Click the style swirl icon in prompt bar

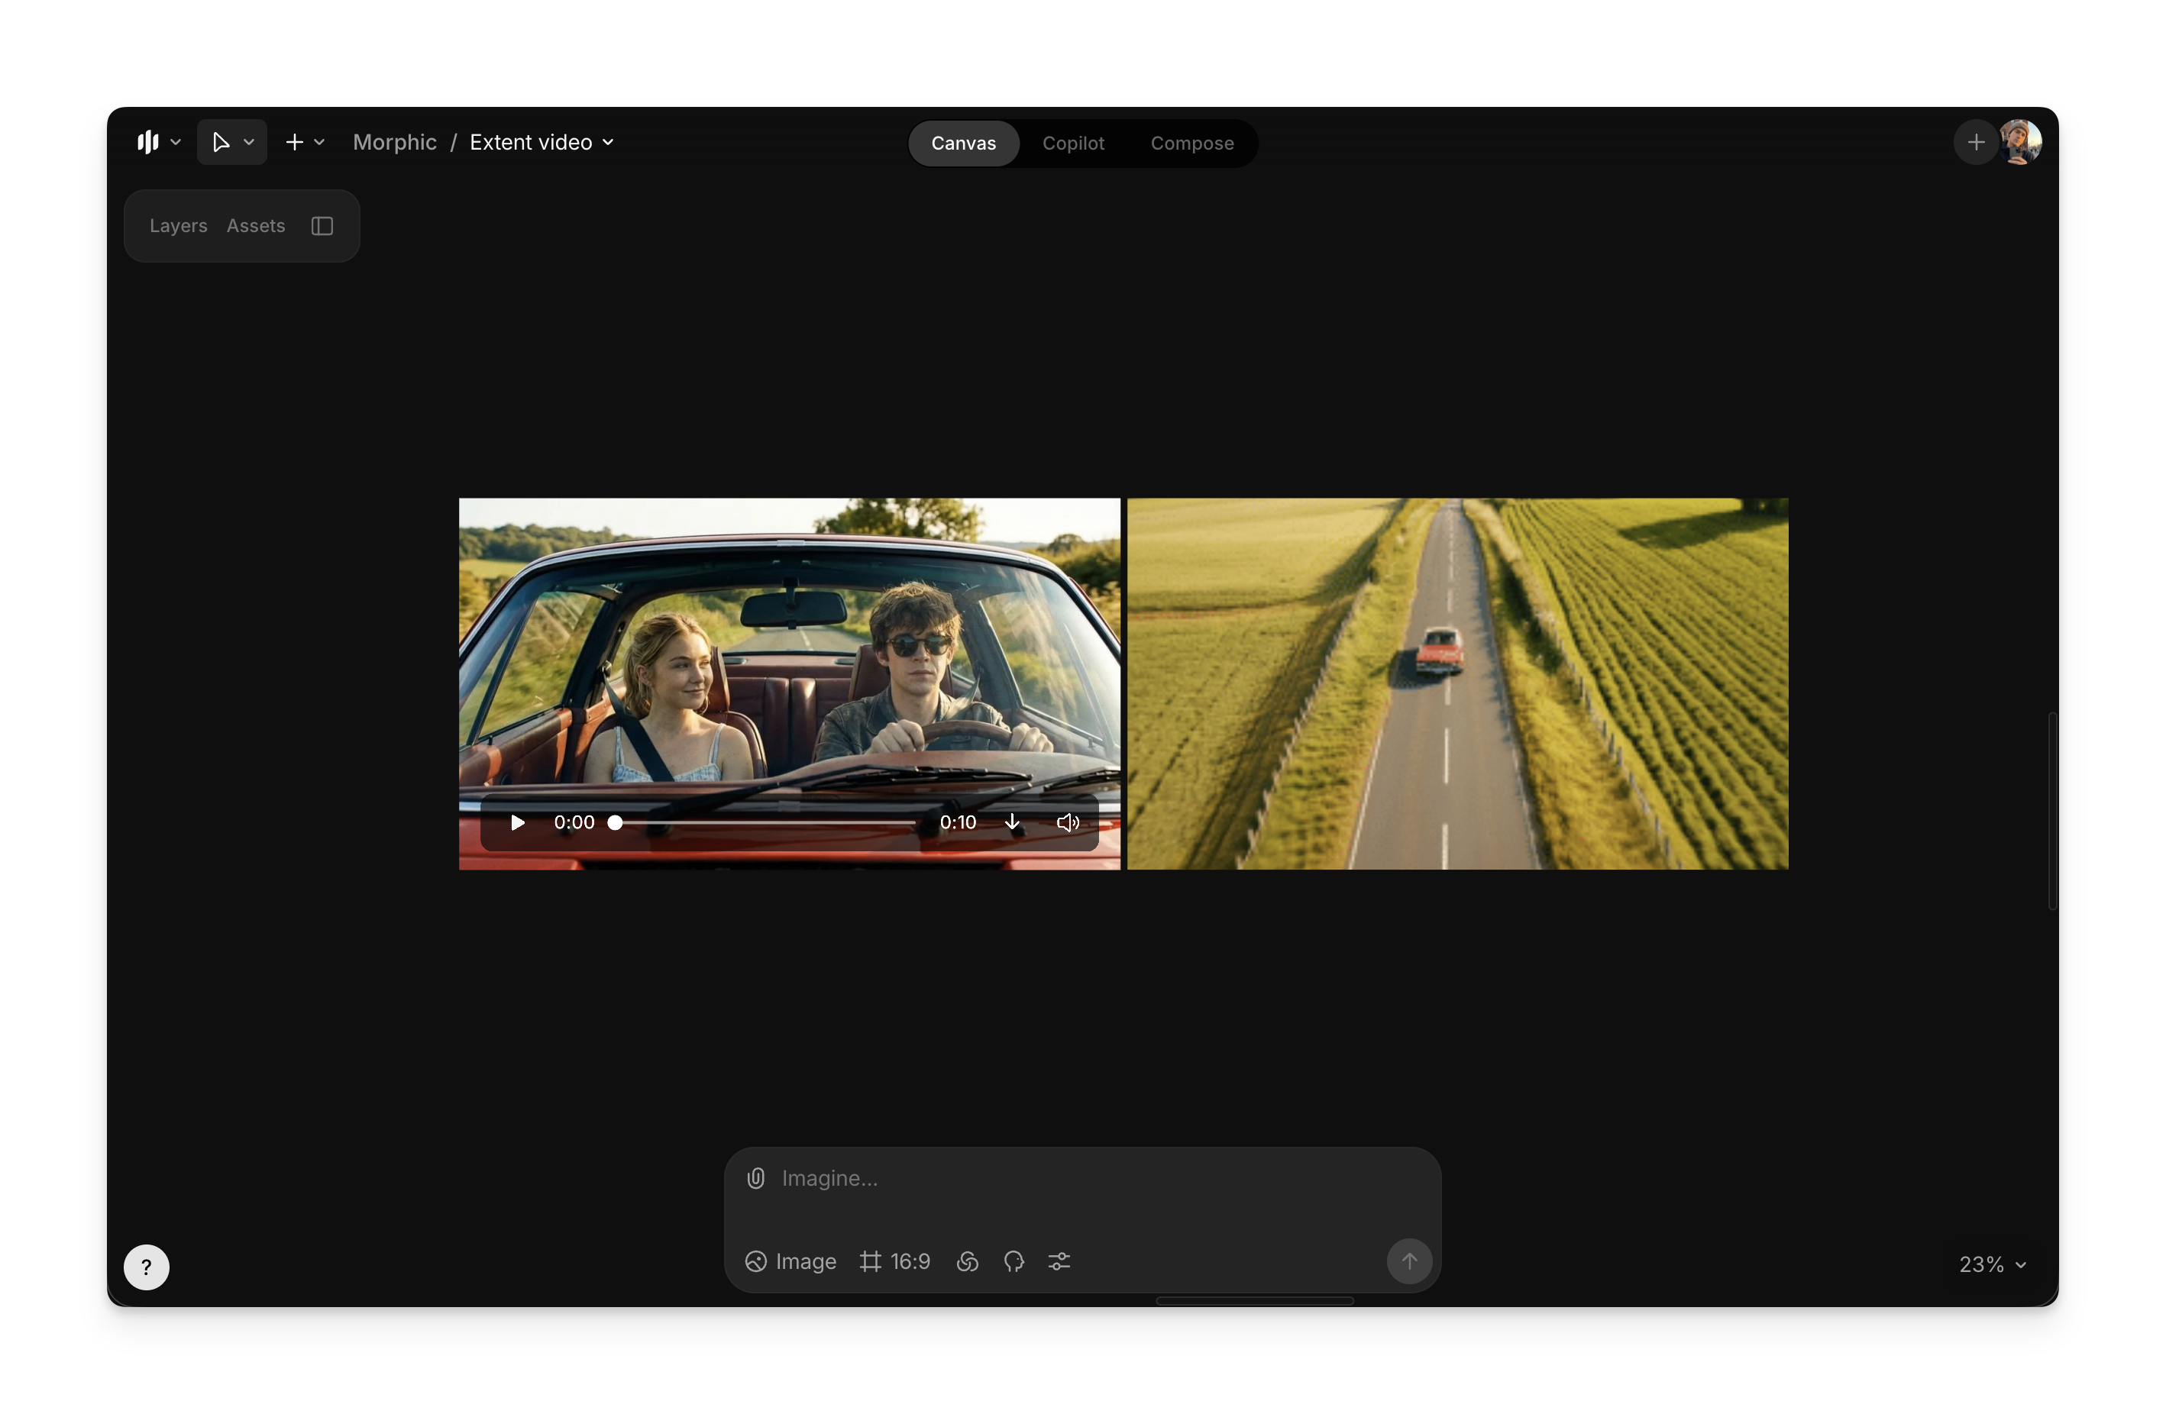coord(968,1261)
